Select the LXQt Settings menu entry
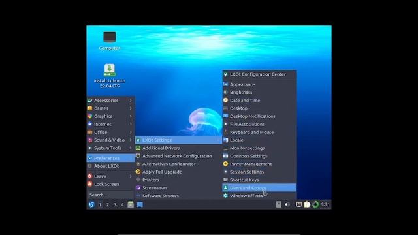 [x=178, y=140]
